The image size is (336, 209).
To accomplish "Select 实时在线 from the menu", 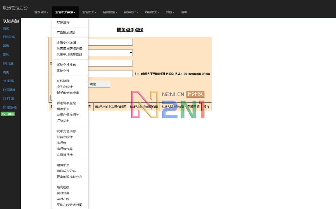I will coord(63,199).
